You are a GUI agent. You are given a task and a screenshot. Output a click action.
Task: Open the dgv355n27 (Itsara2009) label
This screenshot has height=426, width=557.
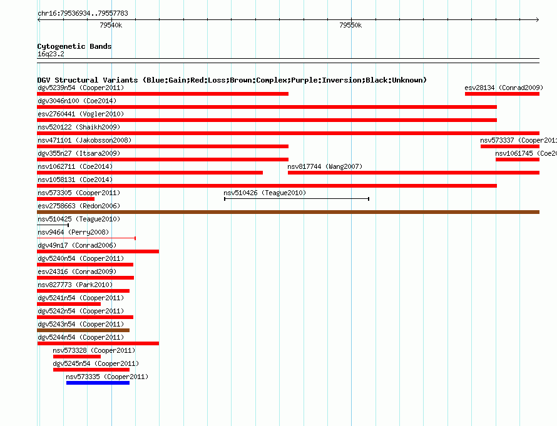79,153
